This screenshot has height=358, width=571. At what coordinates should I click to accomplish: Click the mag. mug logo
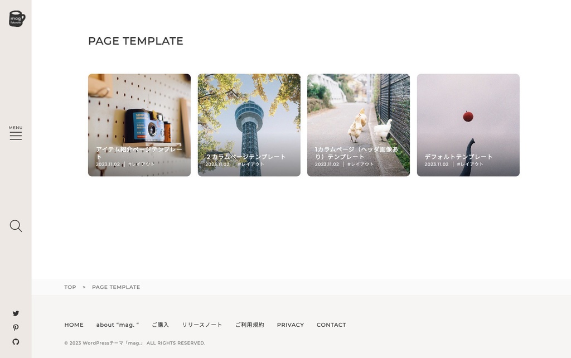(x=17, y=18)
